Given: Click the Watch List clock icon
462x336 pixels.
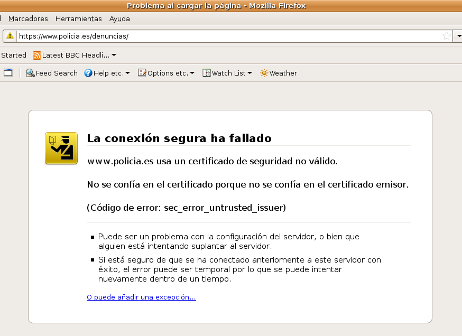Looking at the screenshot, I should [x=207, y=73].
